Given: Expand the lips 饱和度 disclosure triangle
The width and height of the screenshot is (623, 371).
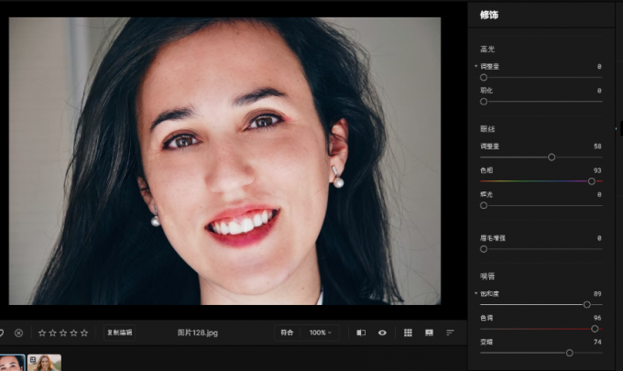Looking at the screenshot, I should coord(476,294).
